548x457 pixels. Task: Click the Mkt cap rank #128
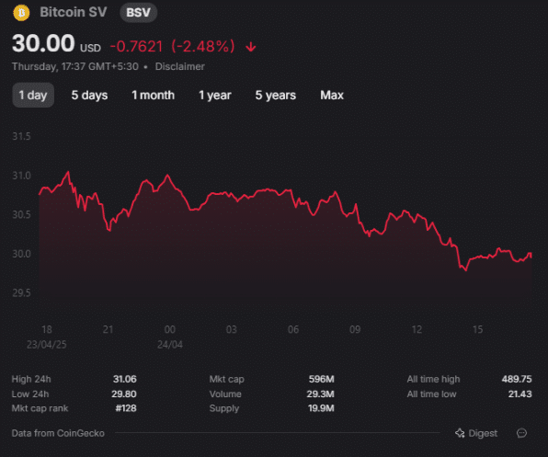pos(126,408)
